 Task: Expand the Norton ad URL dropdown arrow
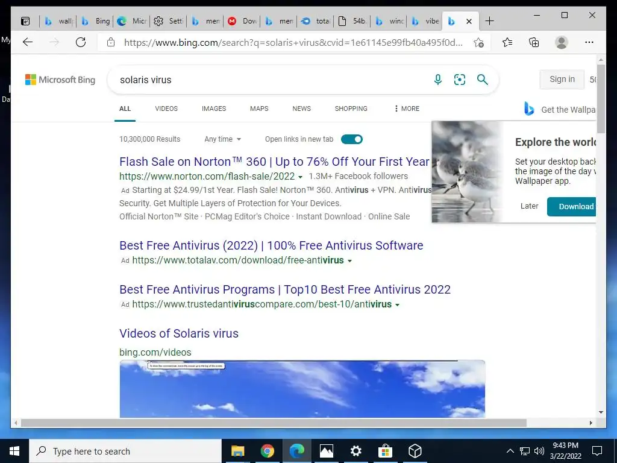(301, 177)
